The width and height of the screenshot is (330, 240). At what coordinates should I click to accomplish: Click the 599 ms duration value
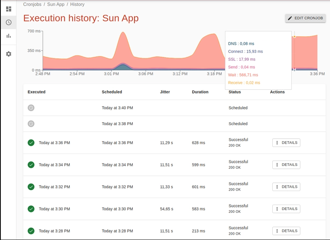[x=198, y=165]
